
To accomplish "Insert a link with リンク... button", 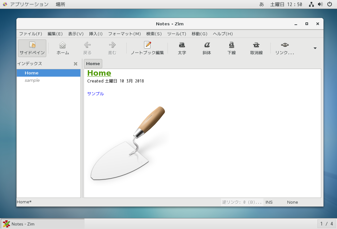I will tap(285, 48).
